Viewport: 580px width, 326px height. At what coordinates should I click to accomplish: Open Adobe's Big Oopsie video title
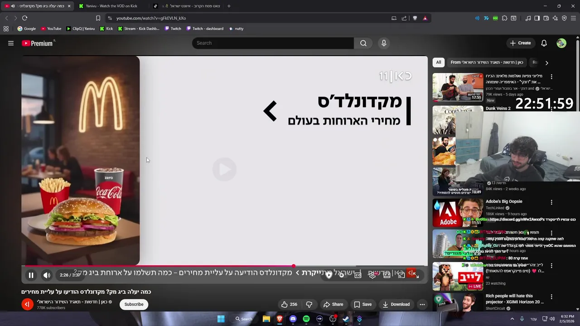(x=504, y=201)
